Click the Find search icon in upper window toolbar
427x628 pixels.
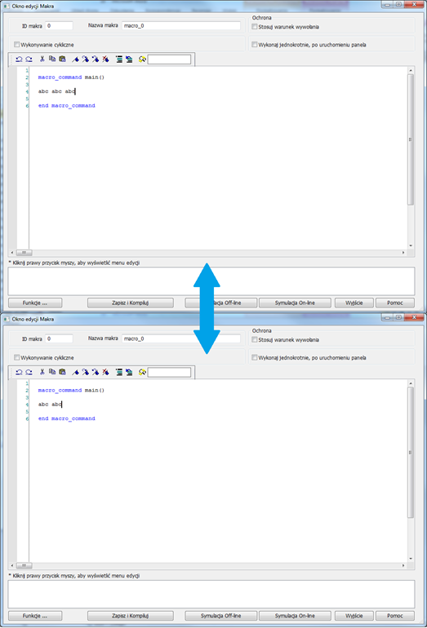click(x=142, y=60)
